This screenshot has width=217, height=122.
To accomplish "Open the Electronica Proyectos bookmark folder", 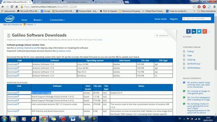I will tap(130, 11).
